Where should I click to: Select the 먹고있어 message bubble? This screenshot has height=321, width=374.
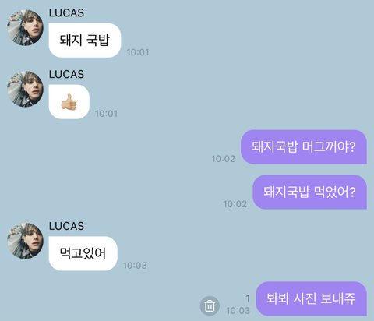(83, 253)
